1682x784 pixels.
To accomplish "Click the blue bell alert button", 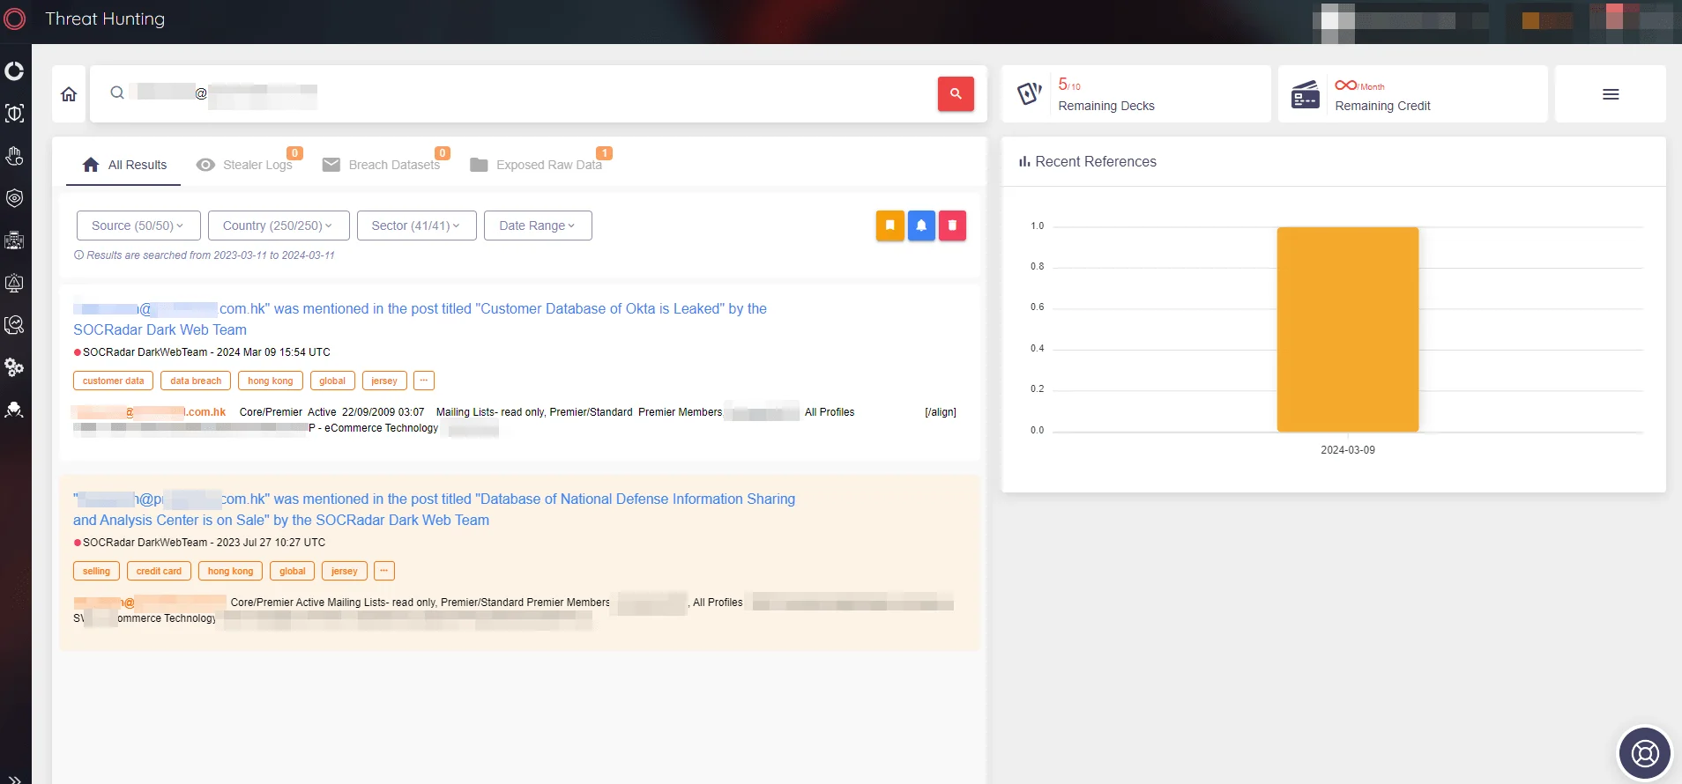I will pyautogui.click(x=921, y=226).
